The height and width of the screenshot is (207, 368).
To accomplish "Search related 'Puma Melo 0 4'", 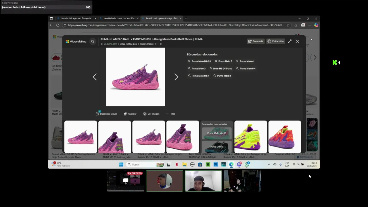I will click(246, 68).
